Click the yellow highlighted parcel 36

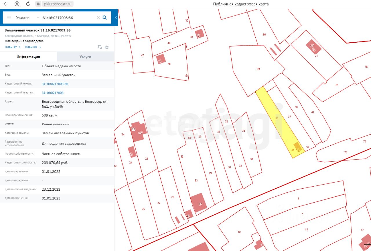tap(277, 122)
